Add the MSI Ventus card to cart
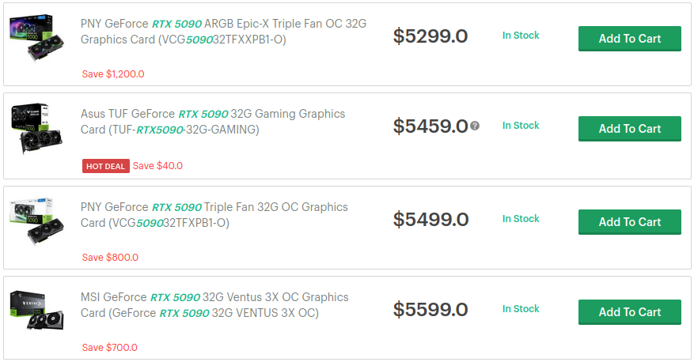This screenshot has height=362, width=694. point(629,311)
